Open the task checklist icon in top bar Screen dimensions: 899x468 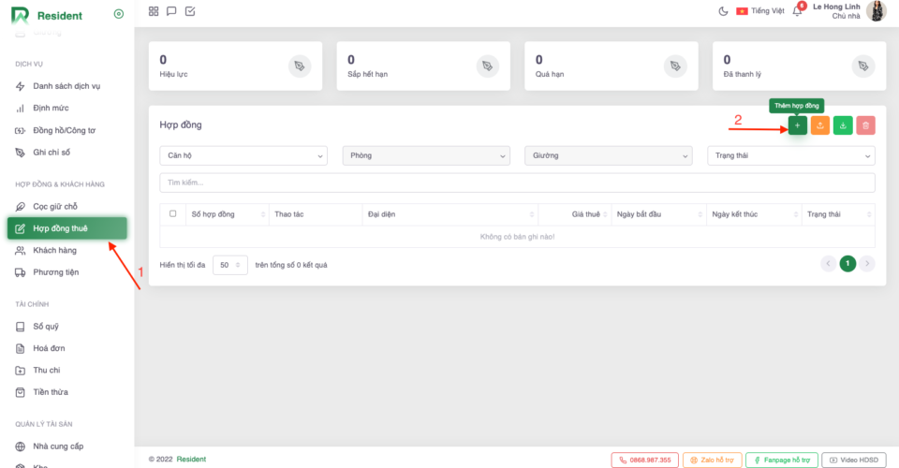(x=190, y=11)
